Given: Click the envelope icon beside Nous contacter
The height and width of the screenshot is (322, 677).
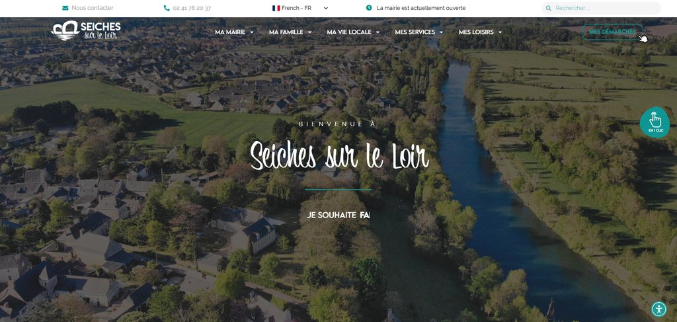Looking at the screenshot, I should [x=65, y=8].
